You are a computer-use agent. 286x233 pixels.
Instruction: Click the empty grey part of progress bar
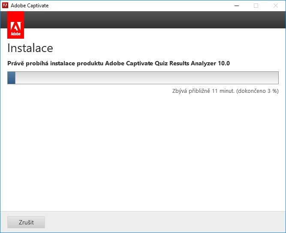point(146,78)
